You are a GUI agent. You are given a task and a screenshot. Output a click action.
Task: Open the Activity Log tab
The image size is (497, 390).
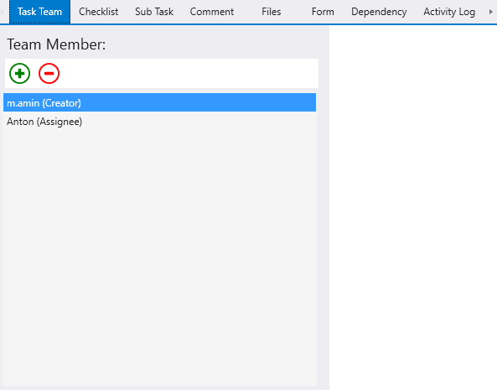pyautogui.click(x=449, y=12)
